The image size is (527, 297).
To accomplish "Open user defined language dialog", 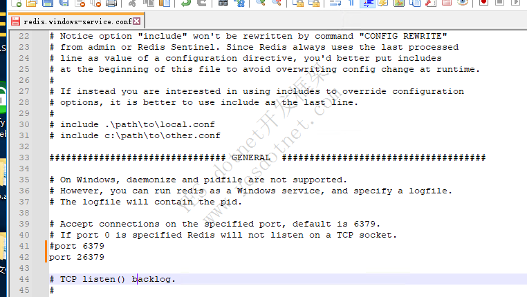I will pyautogui.click(x=383, y=3).
